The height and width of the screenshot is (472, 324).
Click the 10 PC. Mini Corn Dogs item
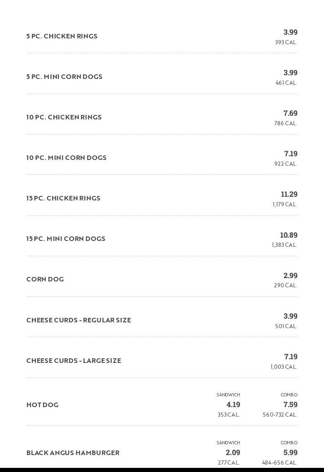point(66,158)
